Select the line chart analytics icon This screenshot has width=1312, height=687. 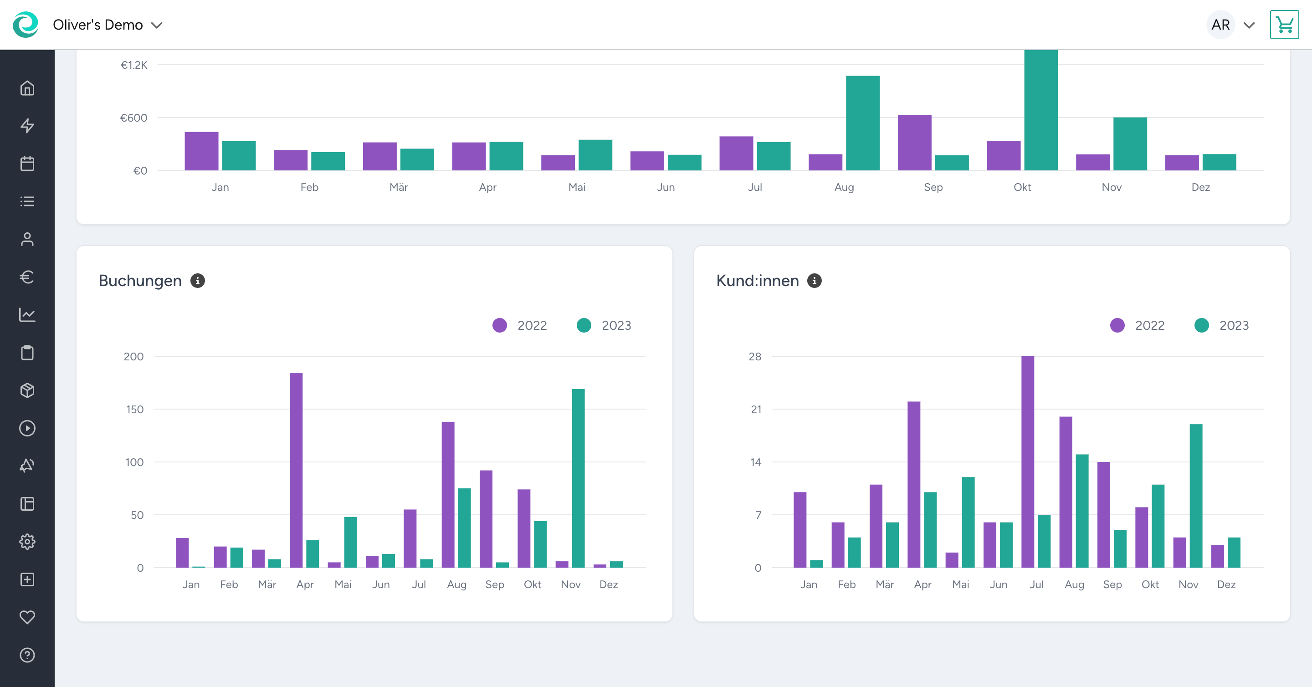[27, 315]
